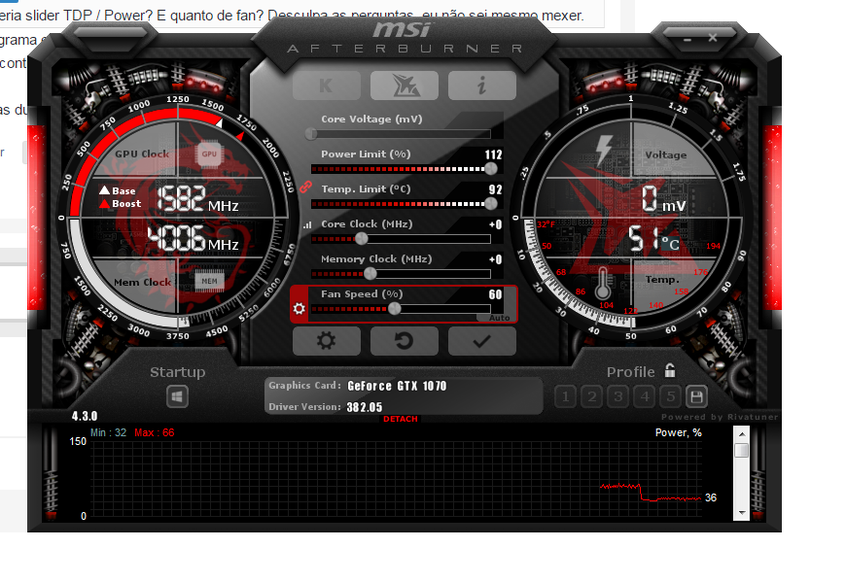
Task: Click the core clock curve bars icon
Action: point(307,224)
